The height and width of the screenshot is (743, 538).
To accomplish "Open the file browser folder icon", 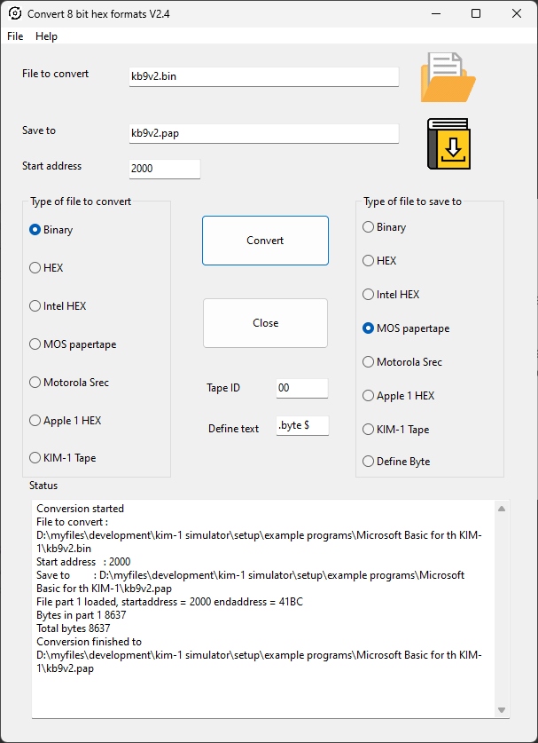I will click(x=448, y=77).
